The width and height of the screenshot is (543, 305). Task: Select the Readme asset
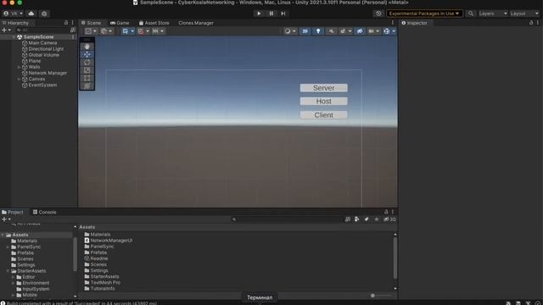tap(96, 258)
